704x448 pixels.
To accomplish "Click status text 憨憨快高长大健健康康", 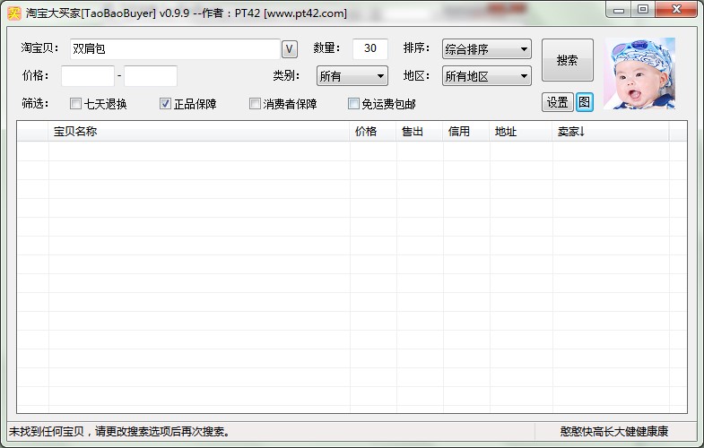I will (x=613, y=431).
